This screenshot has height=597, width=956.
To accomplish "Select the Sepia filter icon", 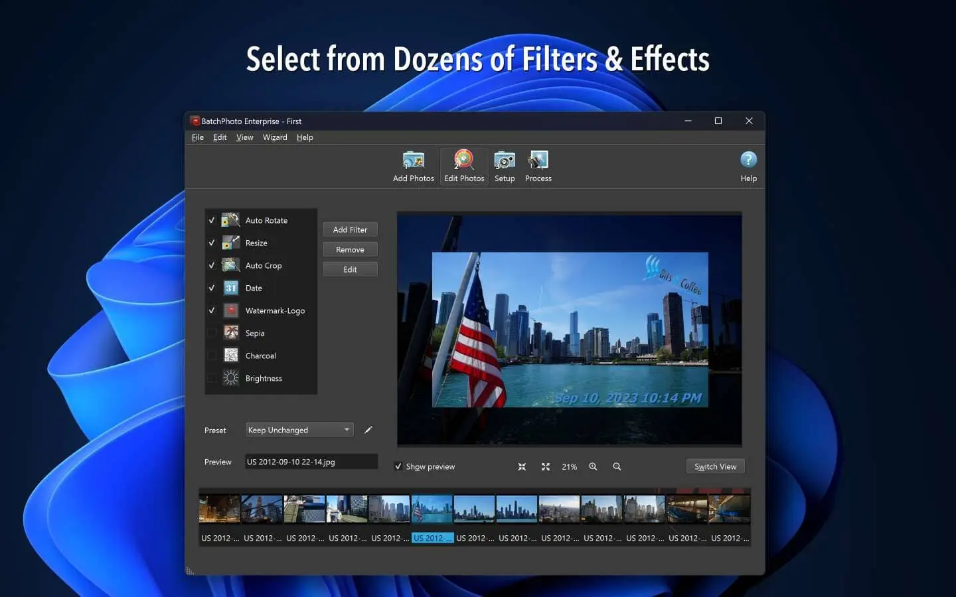I will point(230,333).
